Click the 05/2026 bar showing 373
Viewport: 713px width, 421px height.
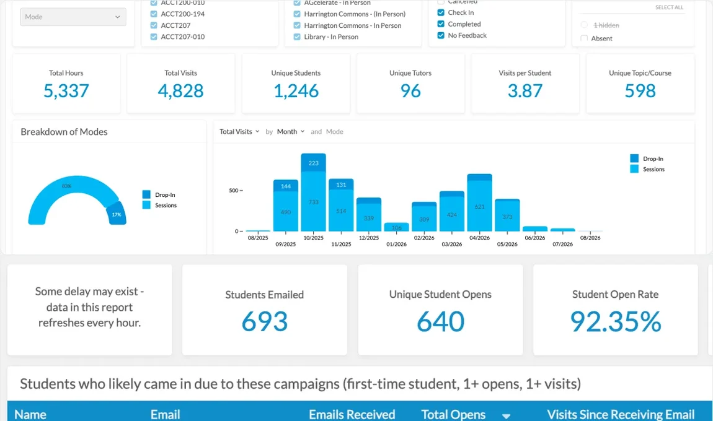[507, 216]
